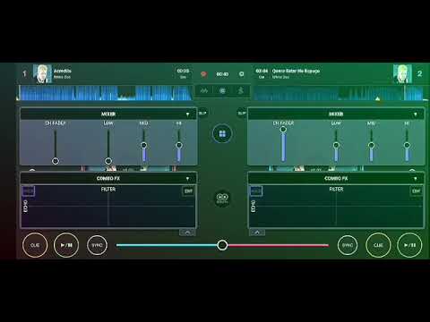Select the waveform view icon in the center
430x322 pixels.
point(204,90)
